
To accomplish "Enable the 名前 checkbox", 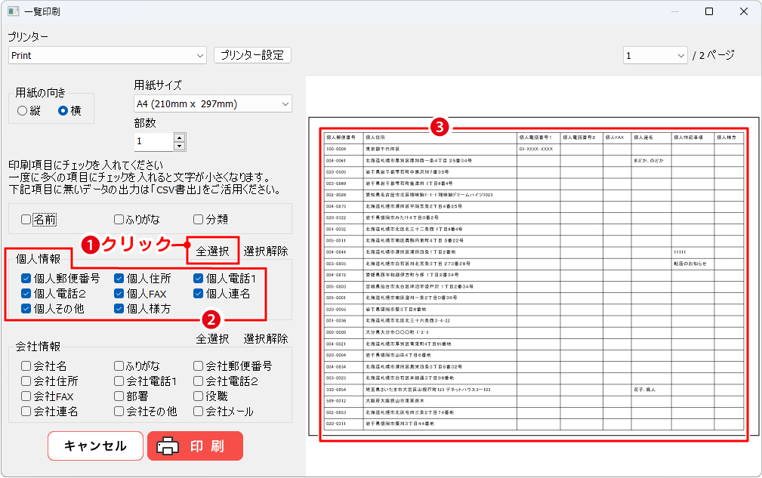I will click(x=26, y=220).
